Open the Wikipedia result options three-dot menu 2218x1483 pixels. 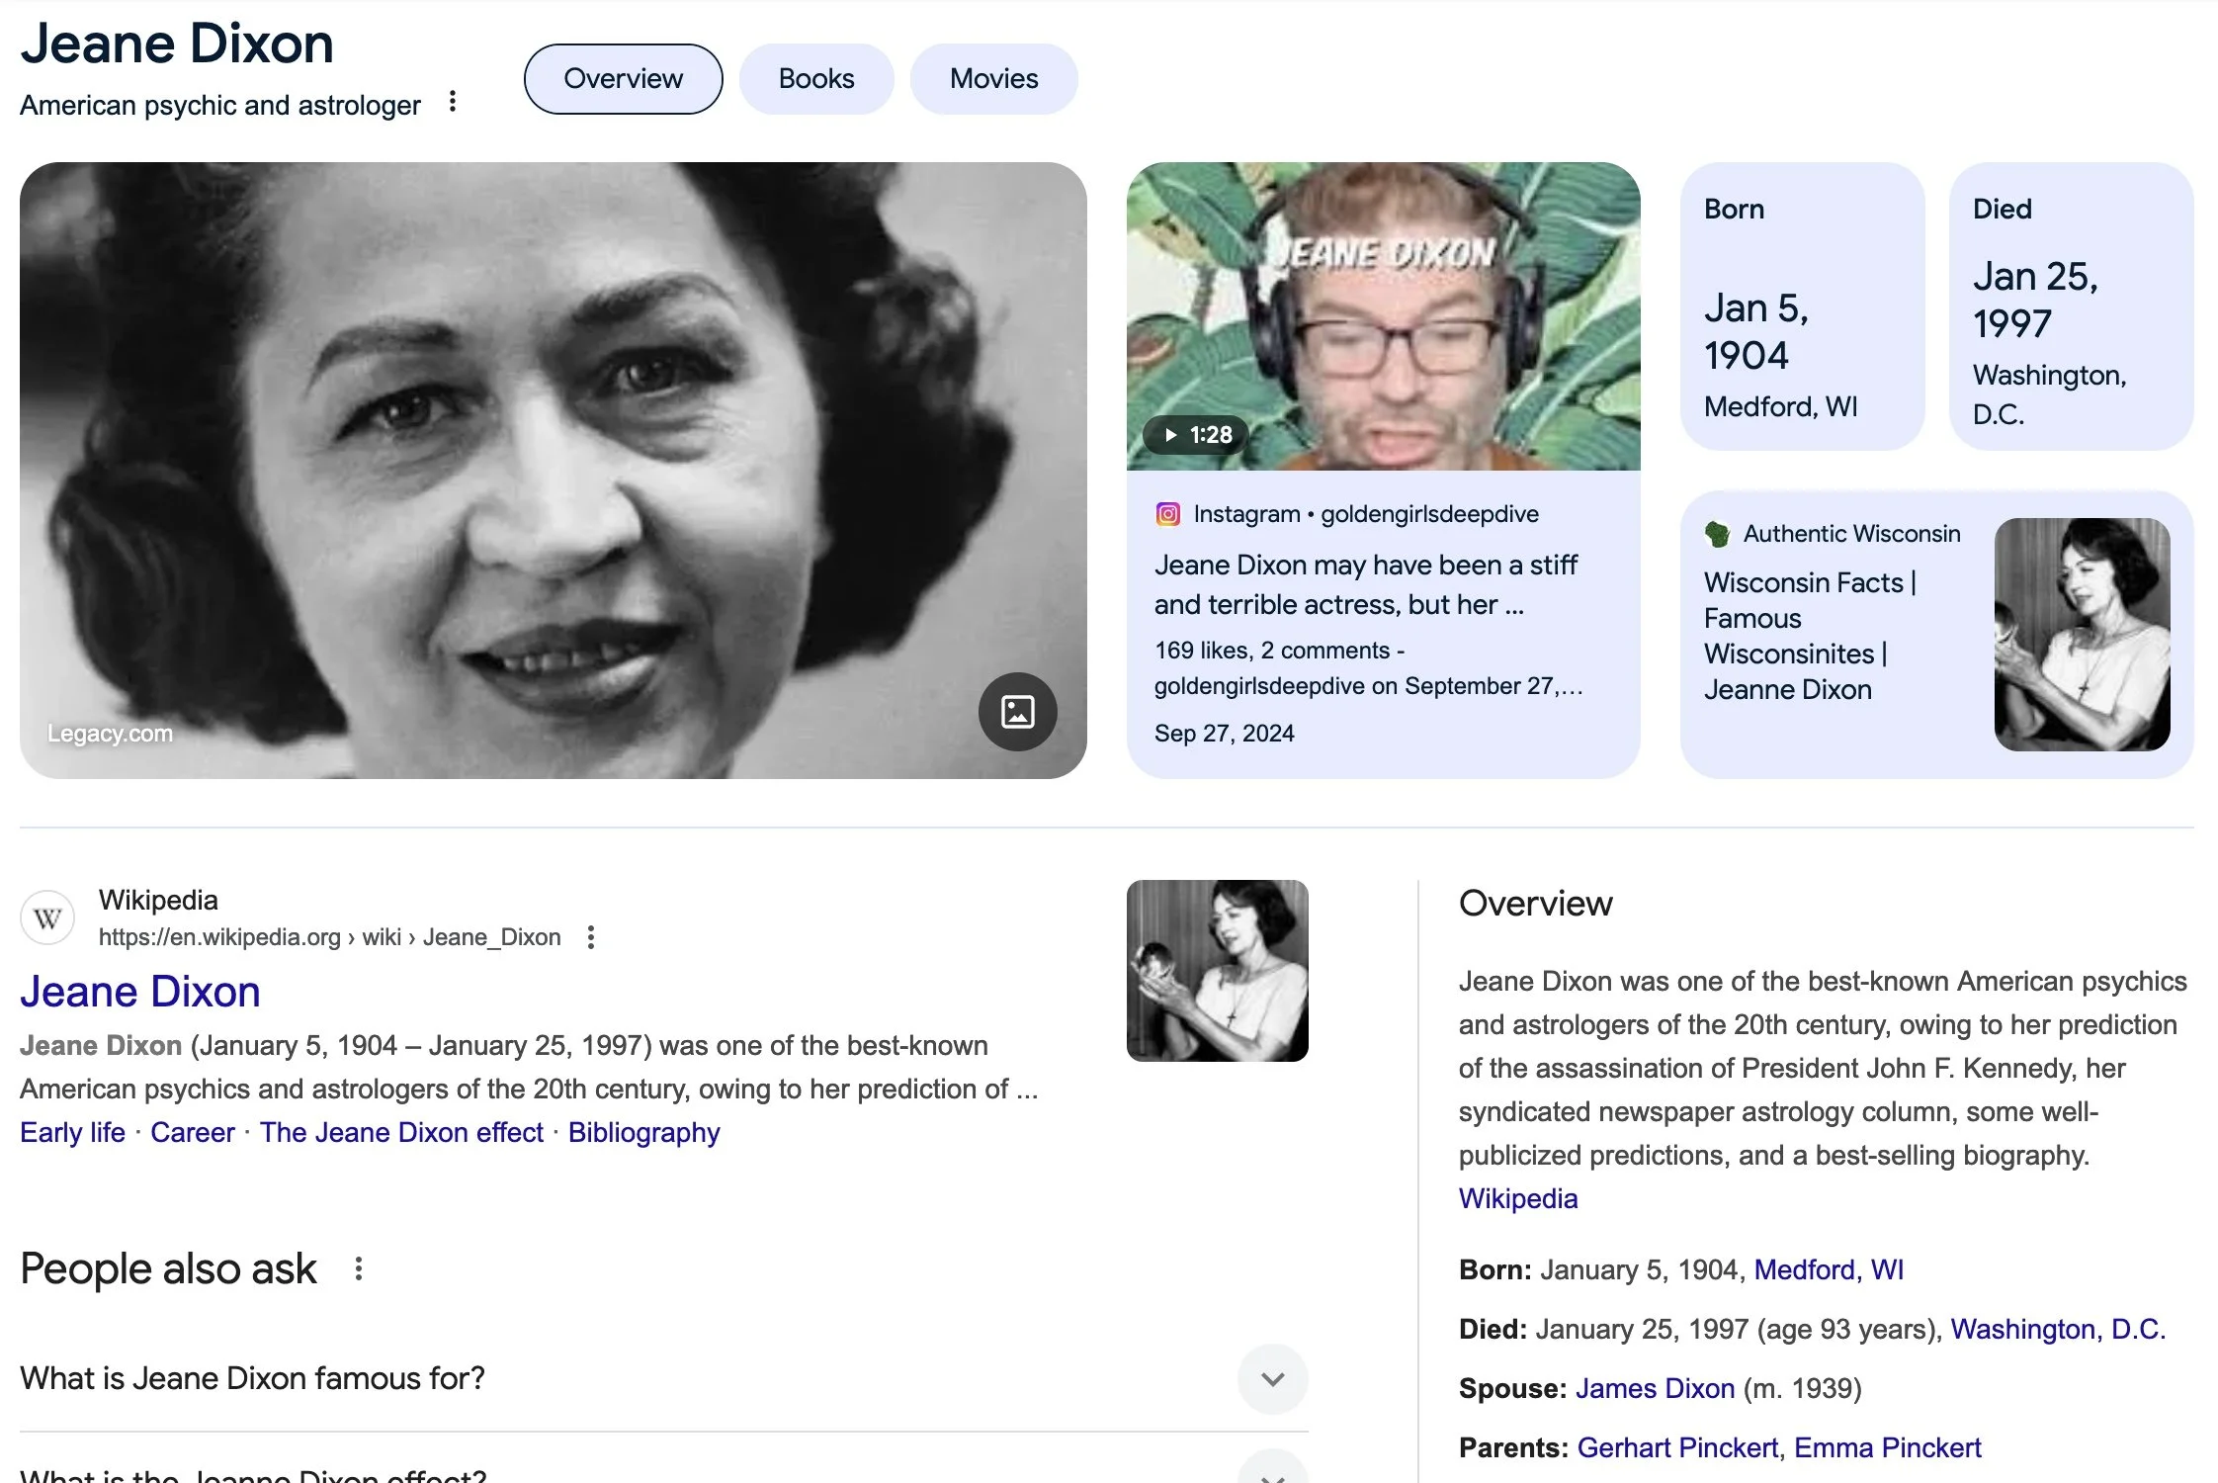coord(590,937)
